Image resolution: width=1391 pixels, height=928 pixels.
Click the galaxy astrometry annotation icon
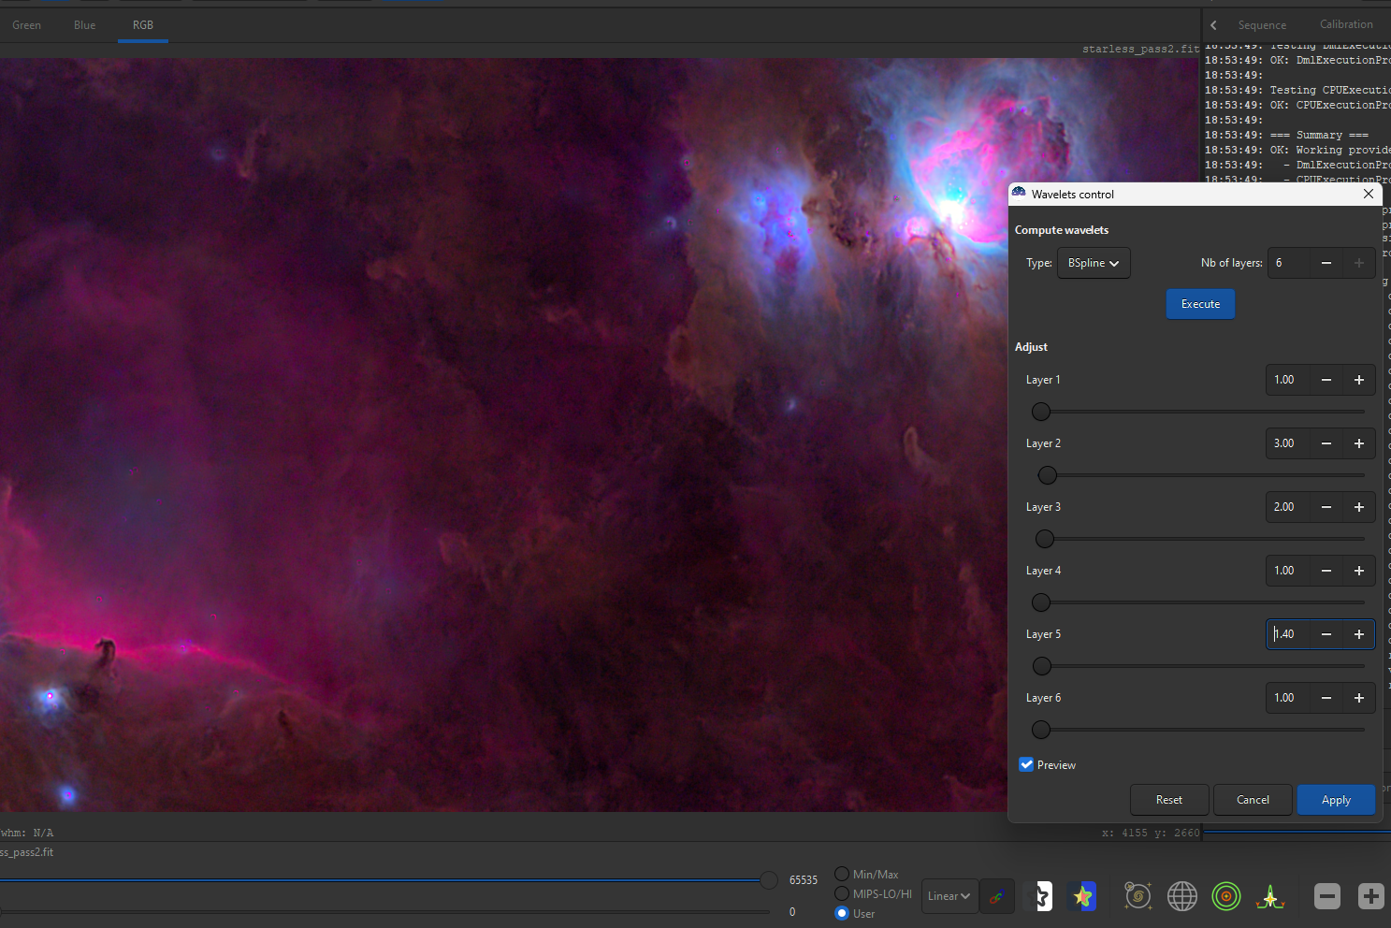coord(1137,896)
